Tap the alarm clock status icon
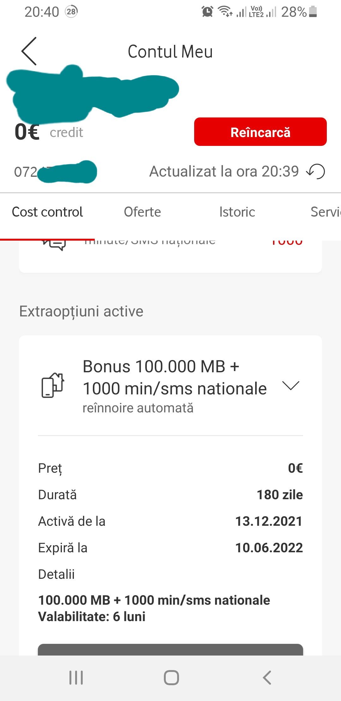The height and width of the screenshot is (701, 341). click(x=207, y=12)
